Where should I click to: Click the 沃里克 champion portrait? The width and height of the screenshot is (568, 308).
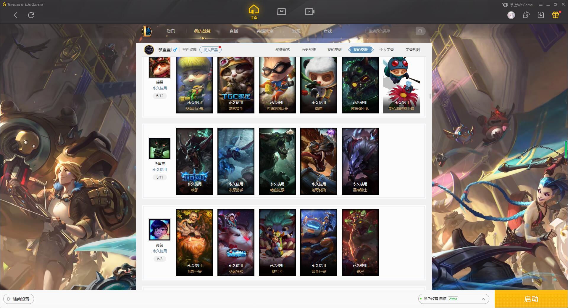(160, 148)
